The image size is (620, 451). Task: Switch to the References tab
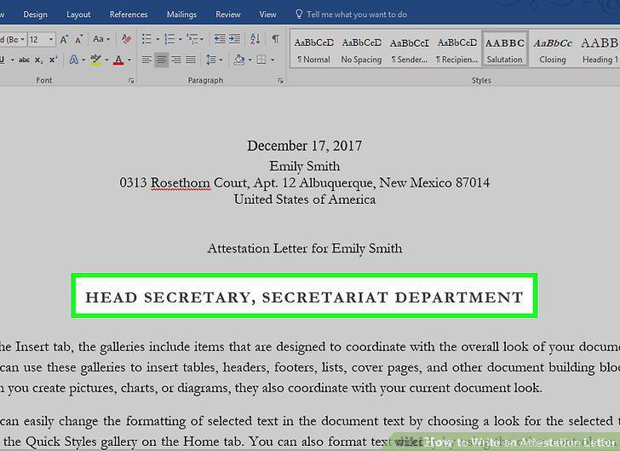(x=129, y=14)
